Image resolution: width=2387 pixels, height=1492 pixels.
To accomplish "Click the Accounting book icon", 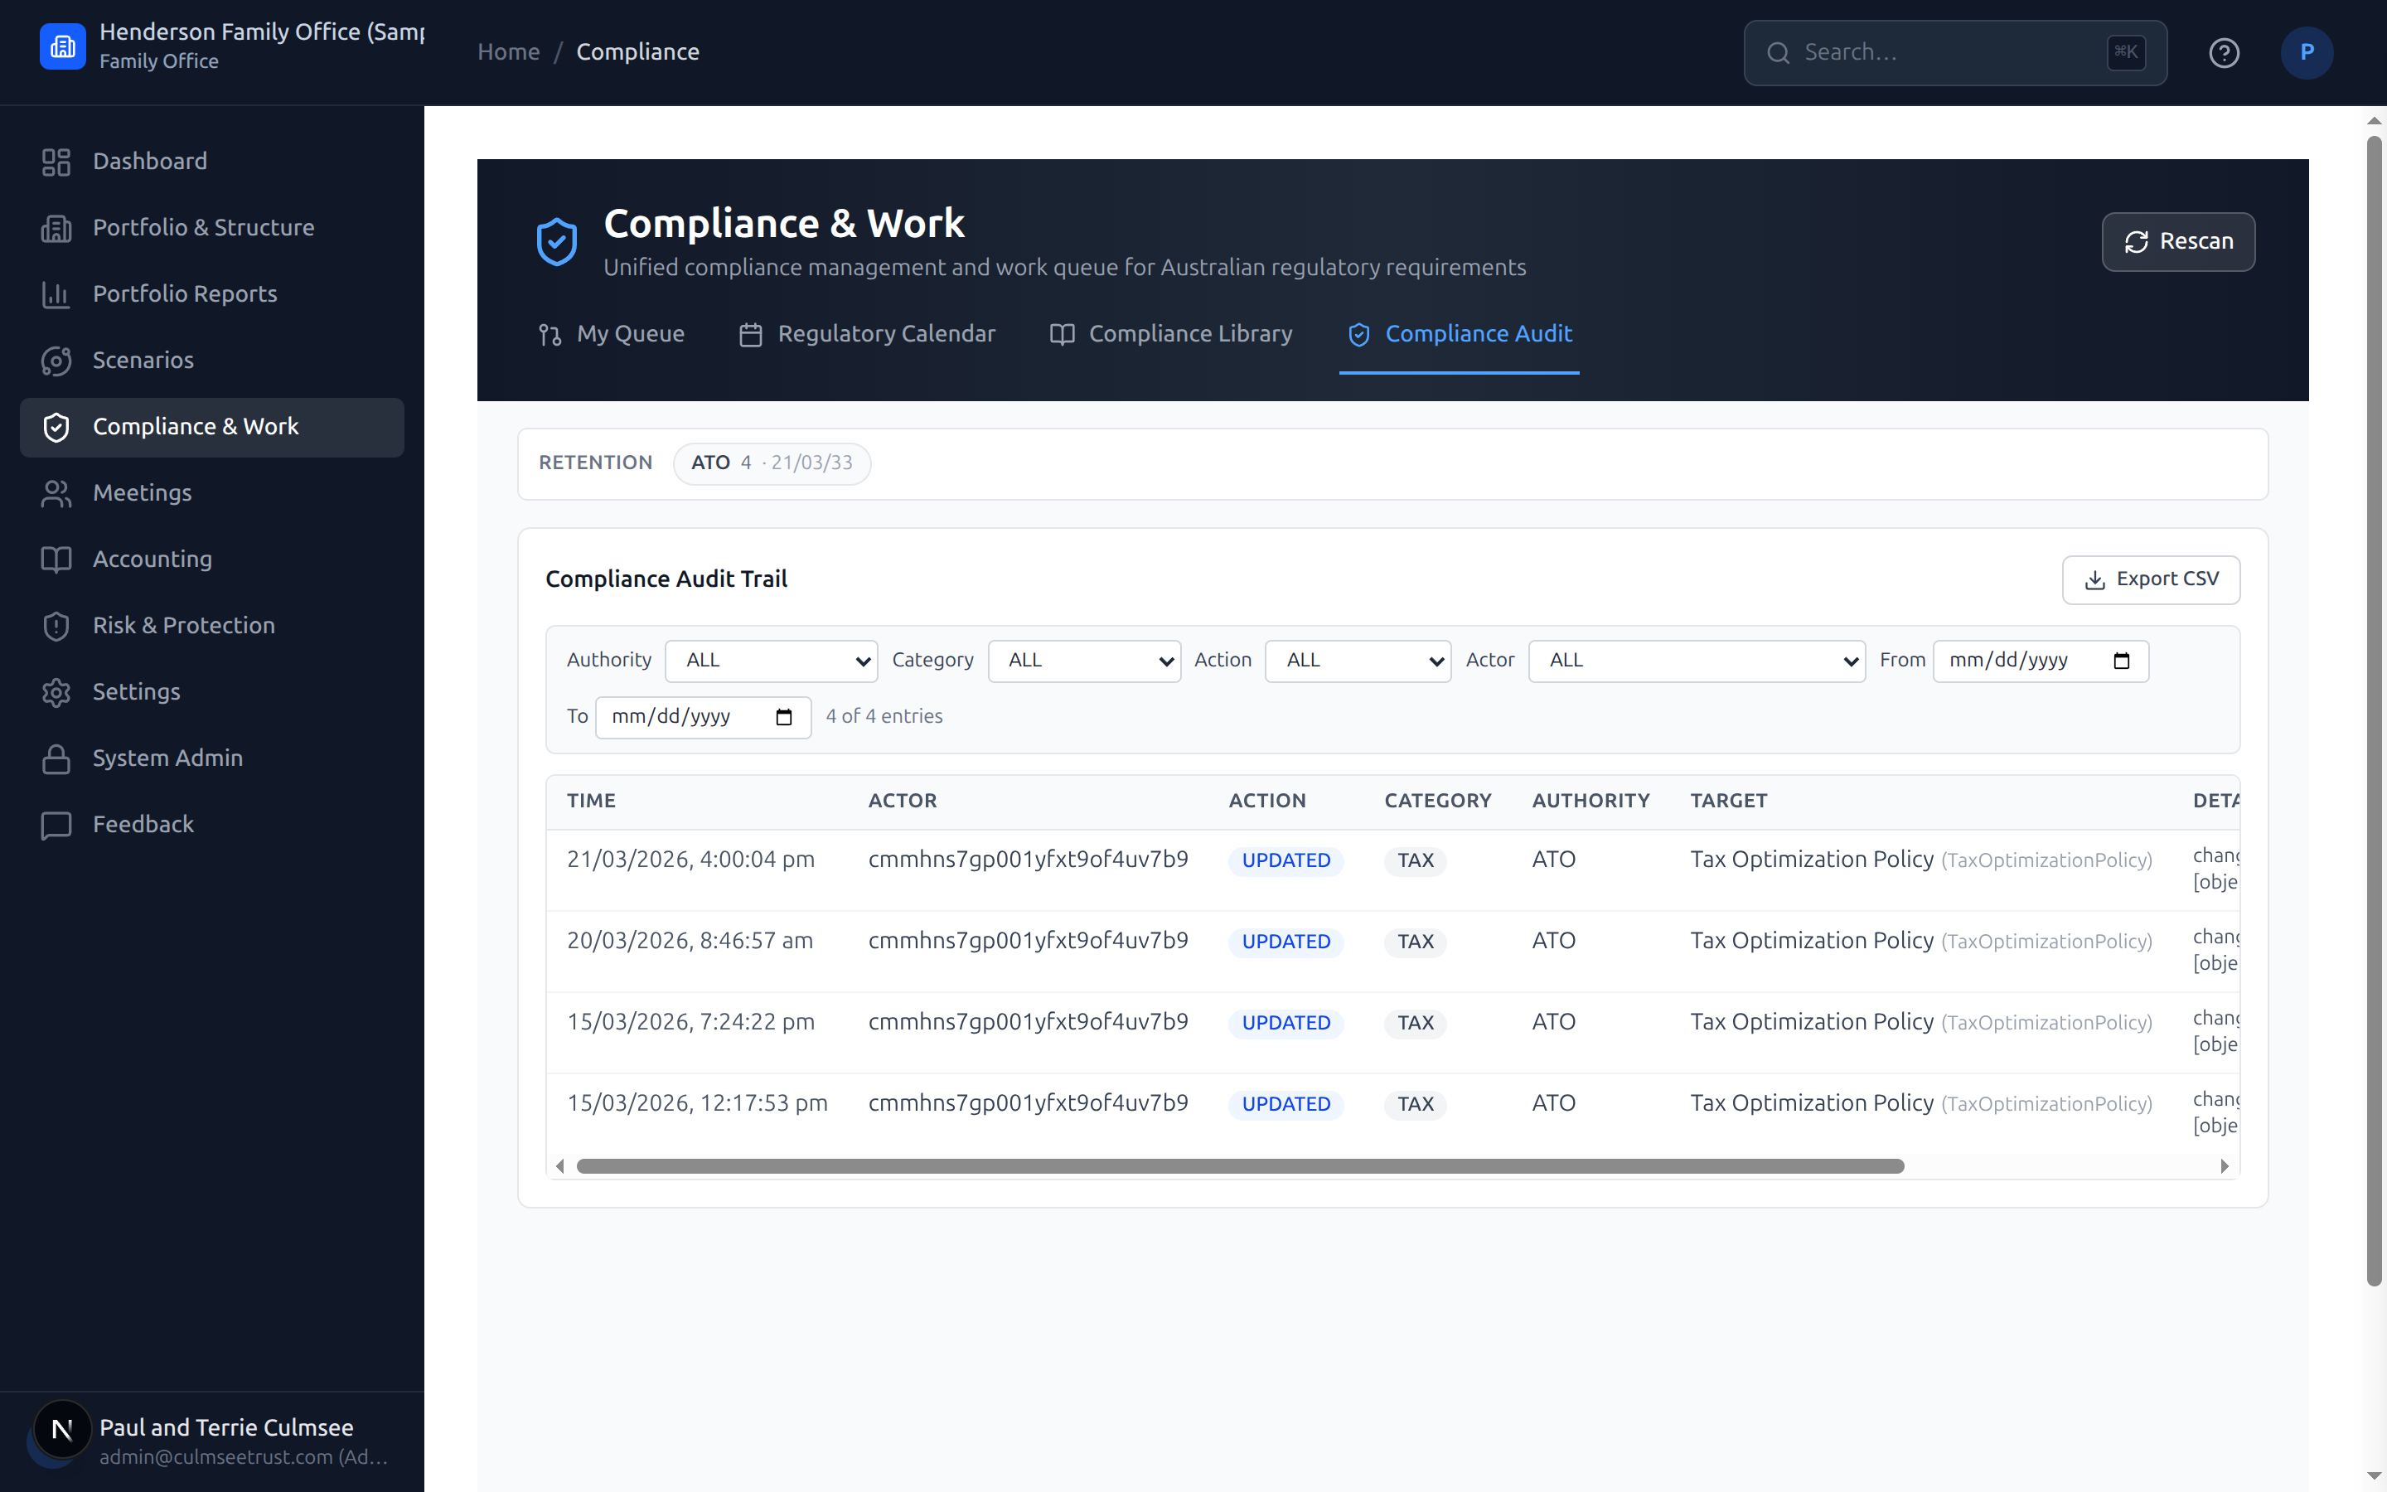I will (x=56, y=559).
